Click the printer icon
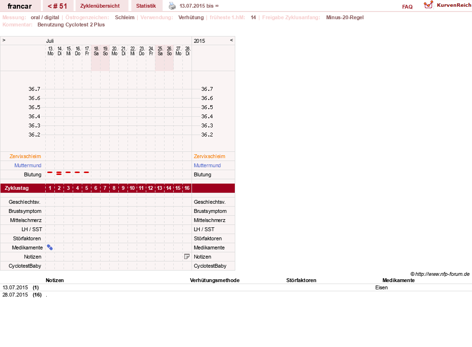The image size is (472, 347). click(172, 6)
